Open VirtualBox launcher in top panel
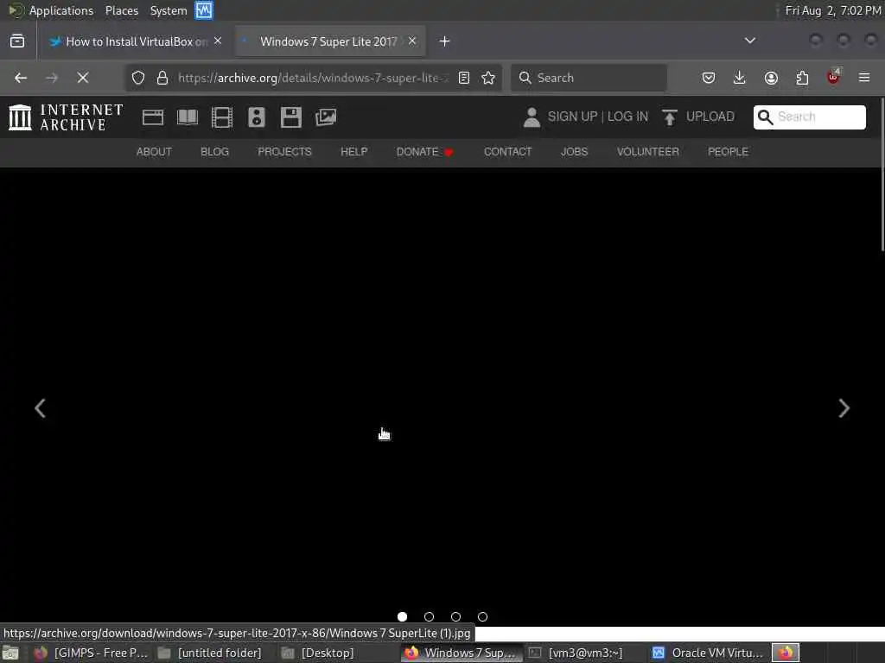The width and height of the screenshot is (885, 663). 204,10
